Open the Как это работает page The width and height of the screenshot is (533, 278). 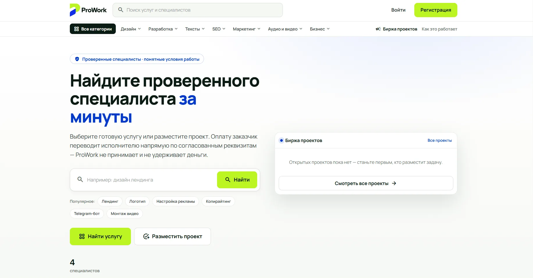[x=439, y=29]
